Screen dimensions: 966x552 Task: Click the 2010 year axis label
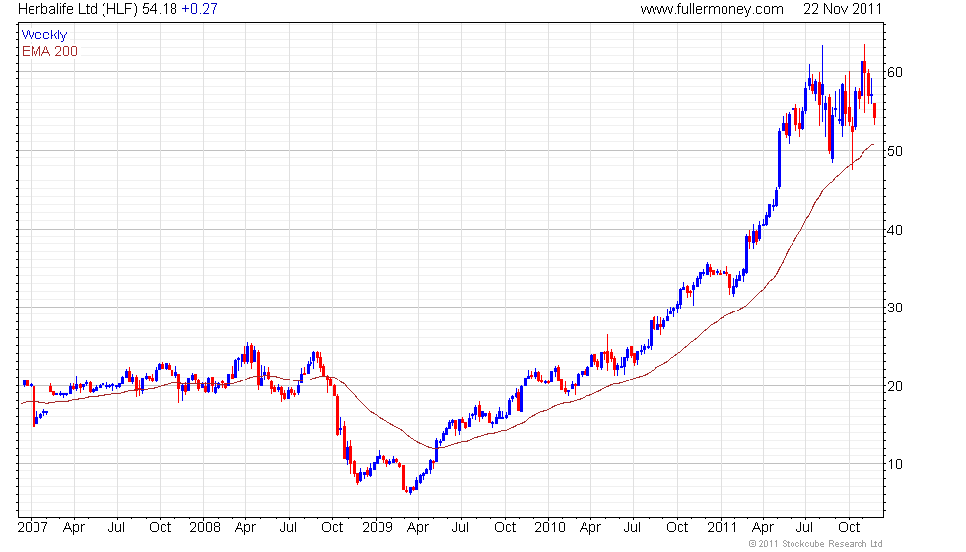[550, 528]
